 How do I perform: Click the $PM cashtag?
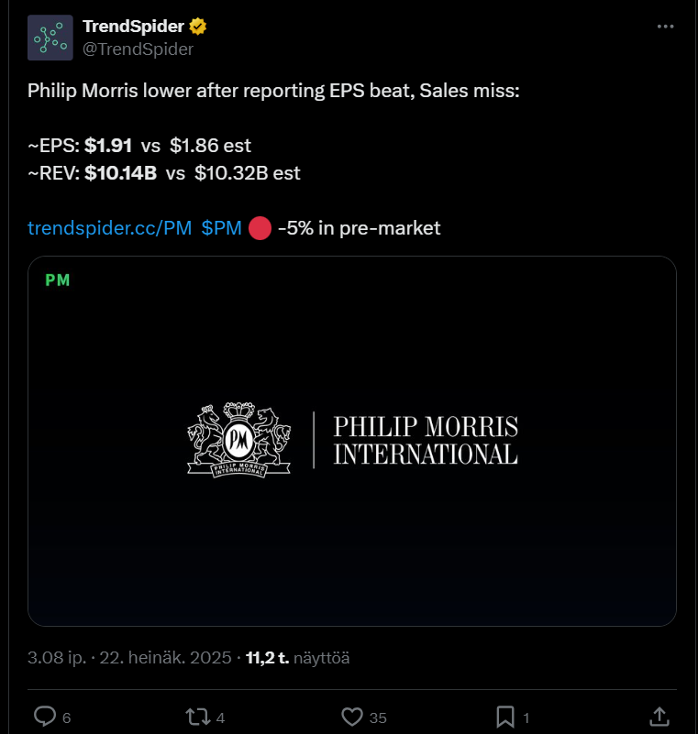221,228
